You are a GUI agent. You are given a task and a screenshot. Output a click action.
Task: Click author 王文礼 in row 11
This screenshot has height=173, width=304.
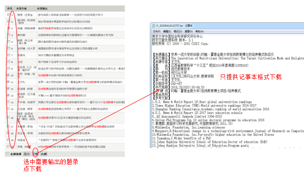click(x=21, y=82)
